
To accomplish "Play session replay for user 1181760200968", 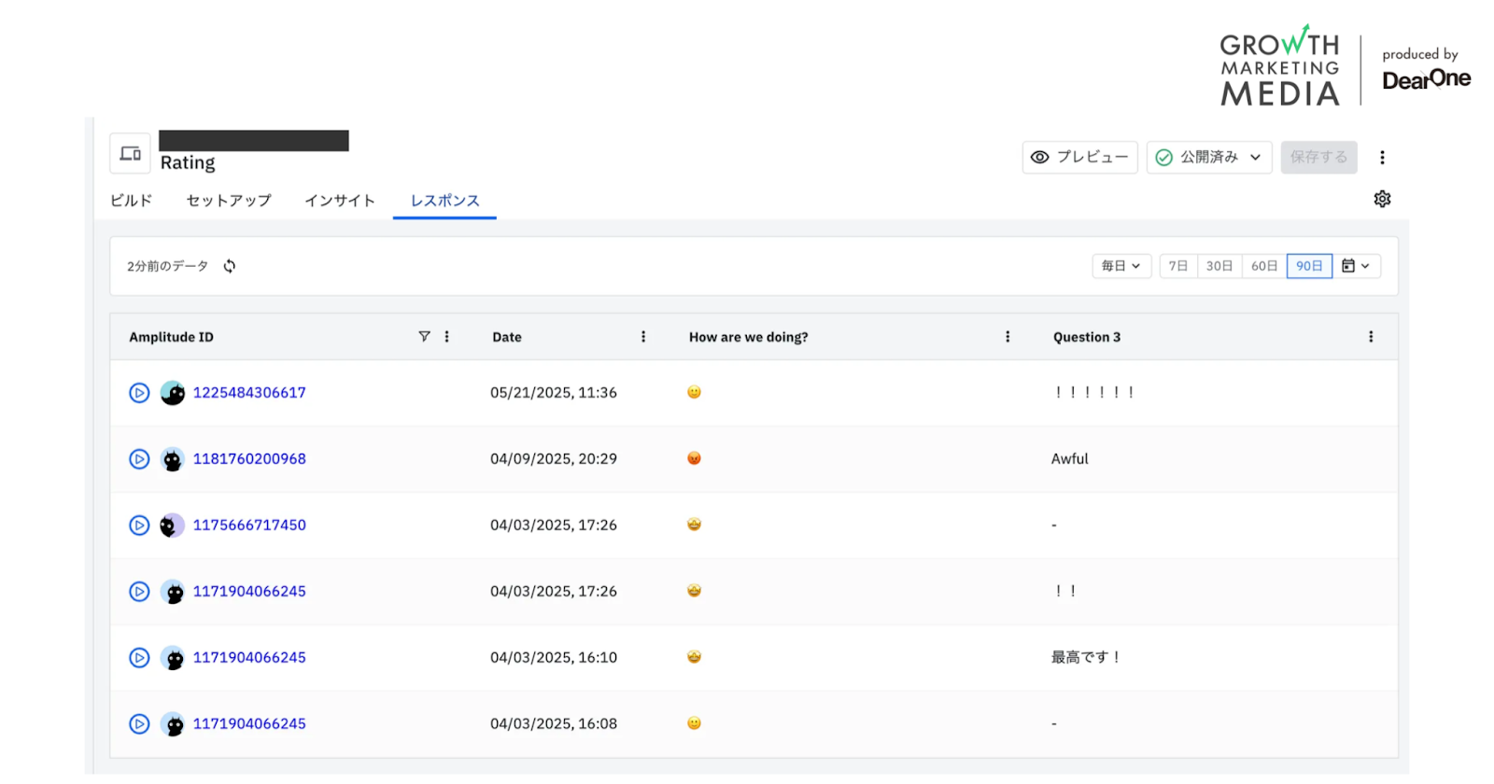I will [x=139, y=459].
